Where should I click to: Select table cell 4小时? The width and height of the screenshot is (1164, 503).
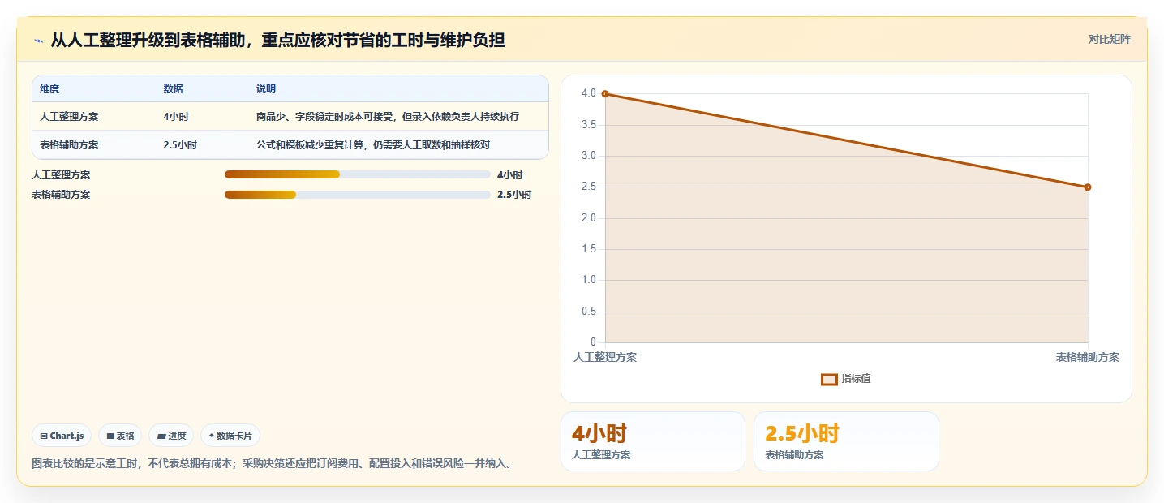coord(176,116)
